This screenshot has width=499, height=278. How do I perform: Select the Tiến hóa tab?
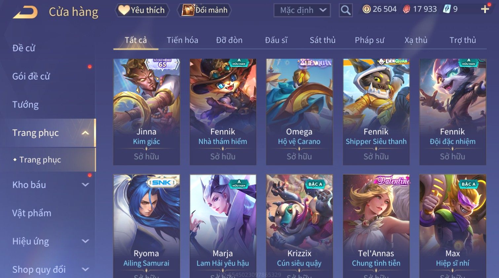point(182,40)
